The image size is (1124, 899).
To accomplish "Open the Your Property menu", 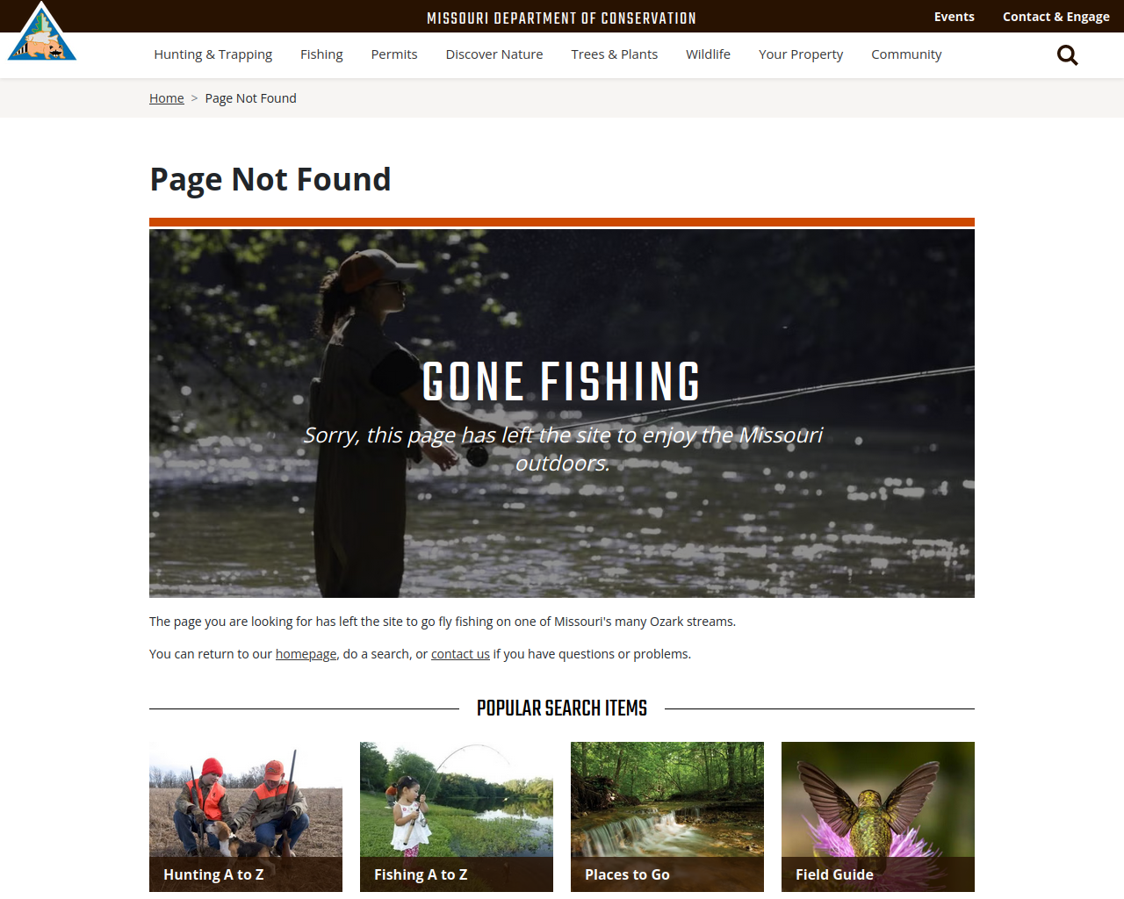I will click(x=801, y=54).
